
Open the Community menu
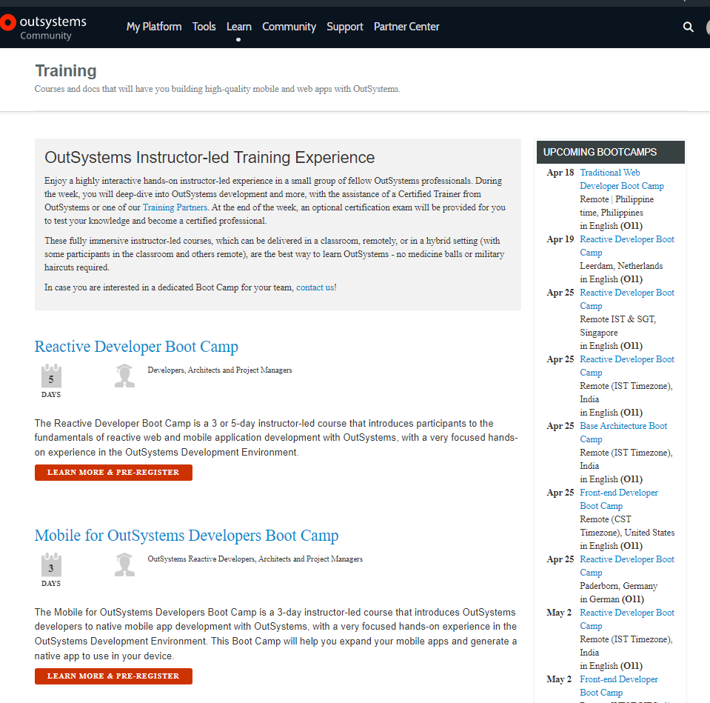click(289, 27)
